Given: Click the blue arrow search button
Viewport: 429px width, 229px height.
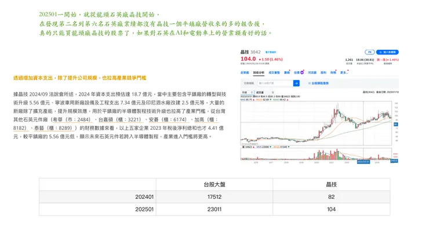Looking at the screenshot, I should (296, 83).
